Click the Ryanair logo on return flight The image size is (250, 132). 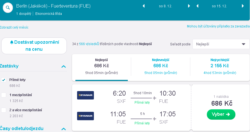tap(85, 116)
